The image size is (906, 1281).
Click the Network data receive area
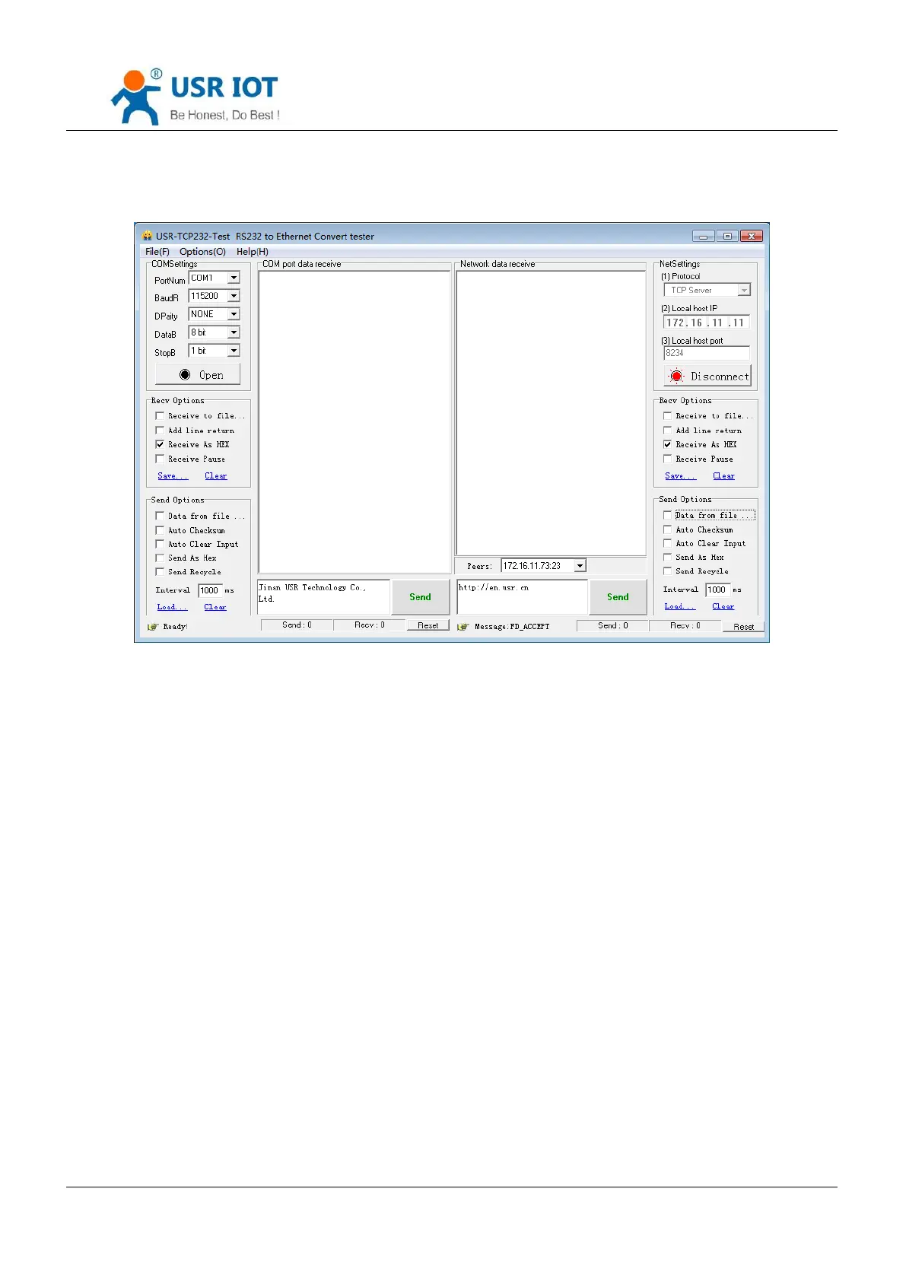tap(551, 413)
